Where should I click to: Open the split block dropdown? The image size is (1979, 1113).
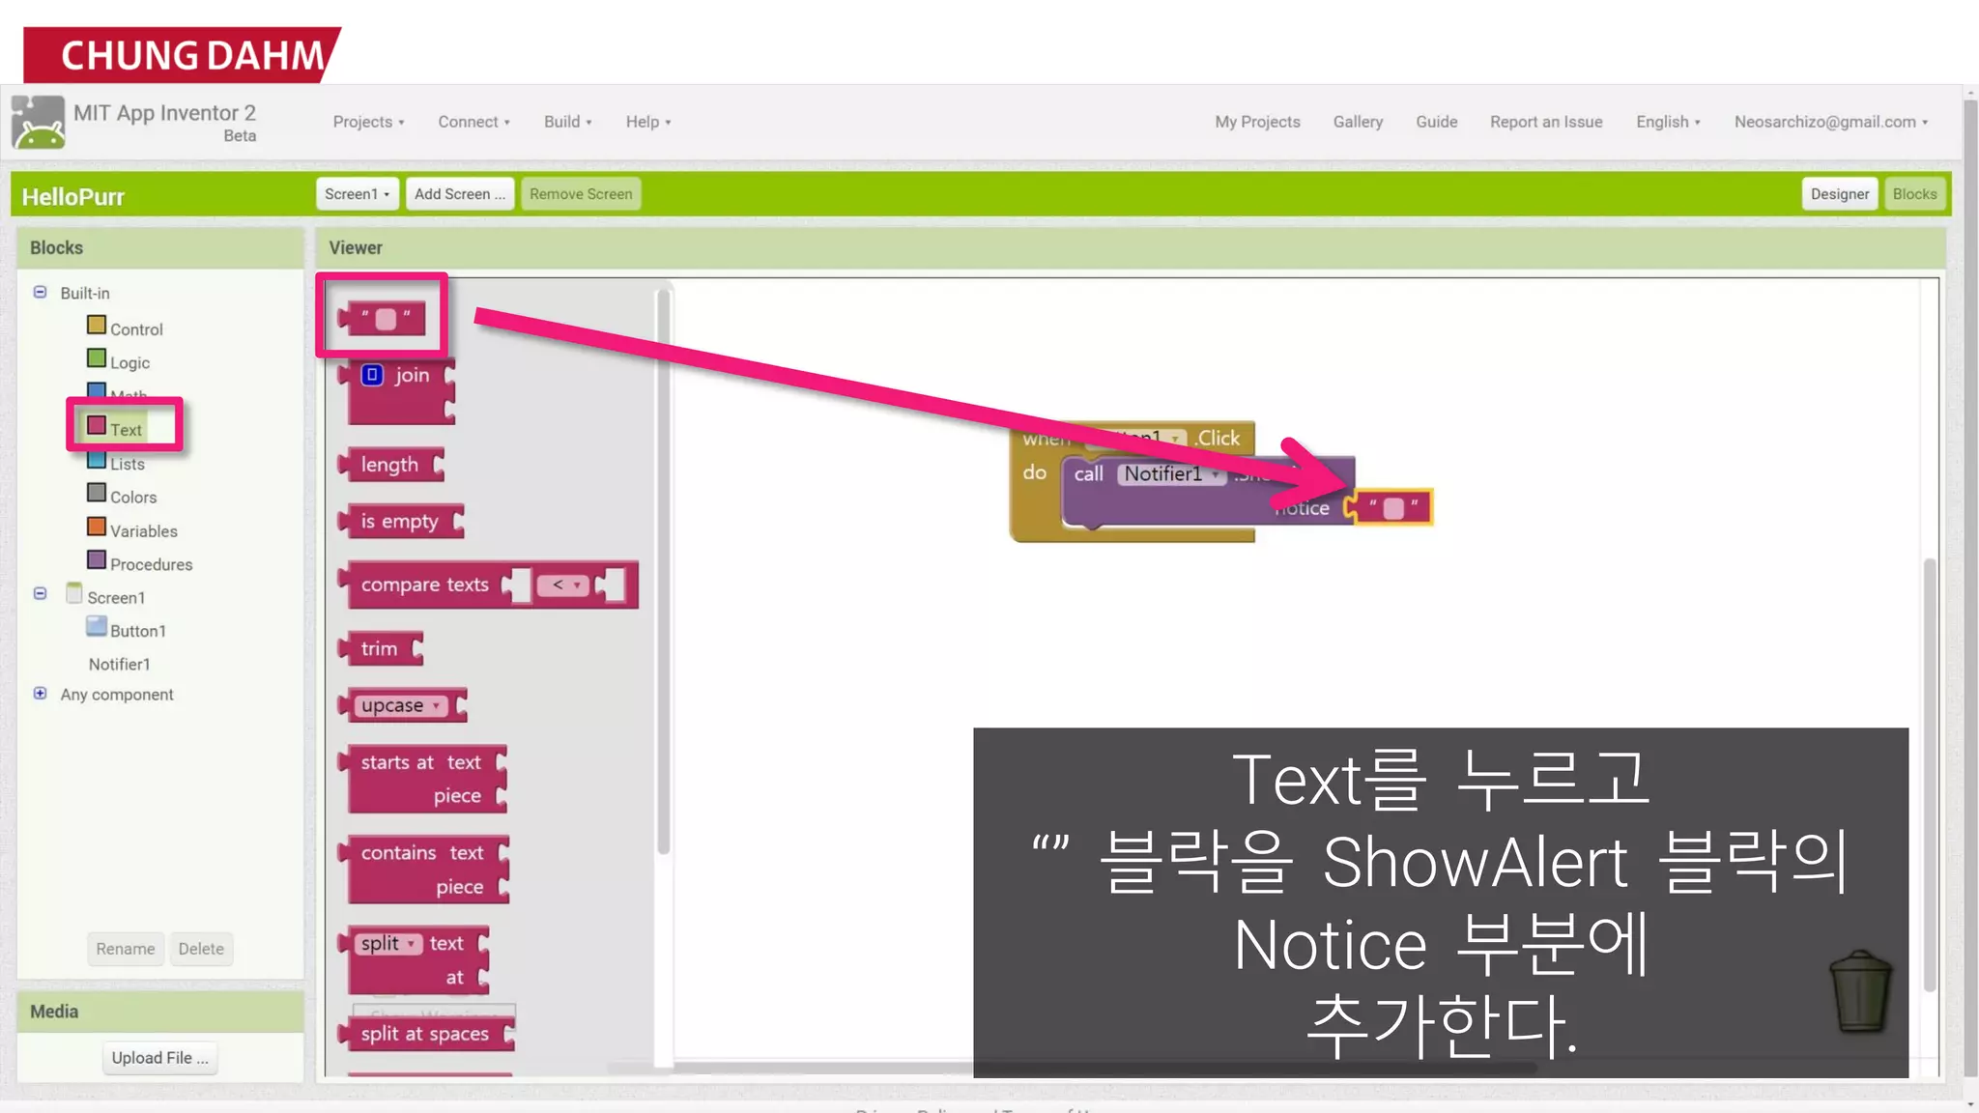click(387, 943)
